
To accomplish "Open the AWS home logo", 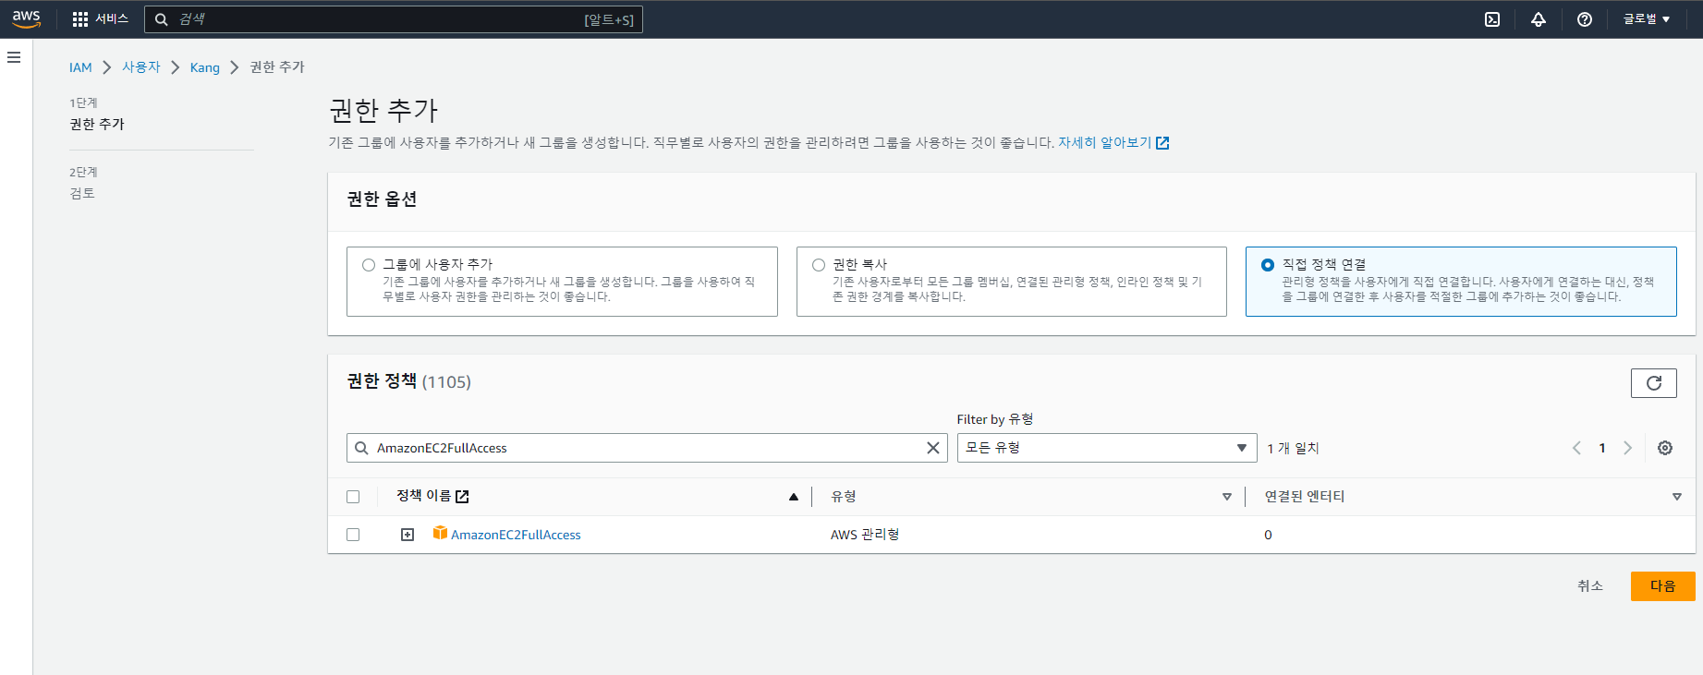I will point(26,18).
